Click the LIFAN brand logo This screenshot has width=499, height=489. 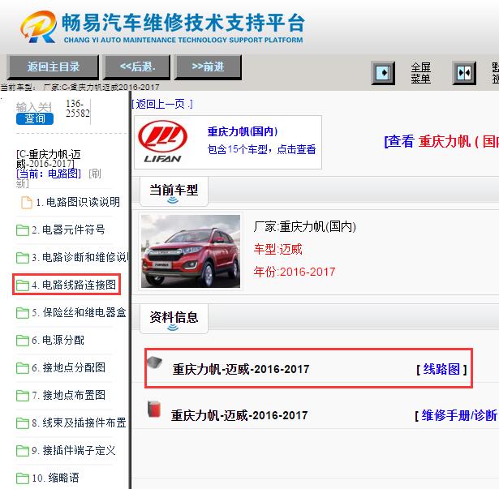coord(162,142)
